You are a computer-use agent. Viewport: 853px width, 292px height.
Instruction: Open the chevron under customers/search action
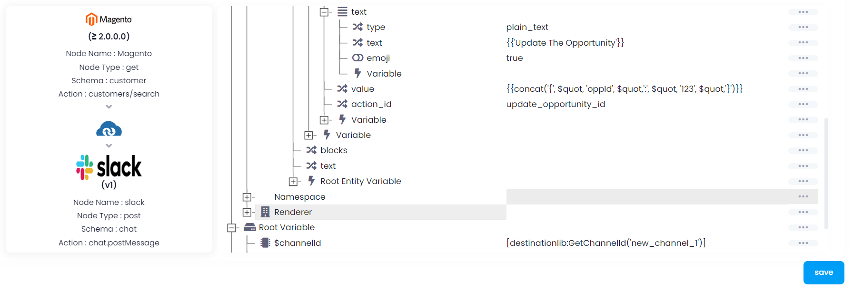(109, 107)
